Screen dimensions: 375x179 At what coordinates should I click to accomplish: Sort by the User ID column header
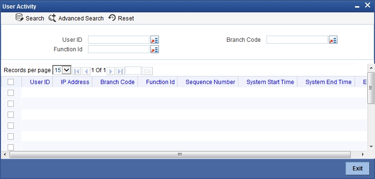(39, 82)
